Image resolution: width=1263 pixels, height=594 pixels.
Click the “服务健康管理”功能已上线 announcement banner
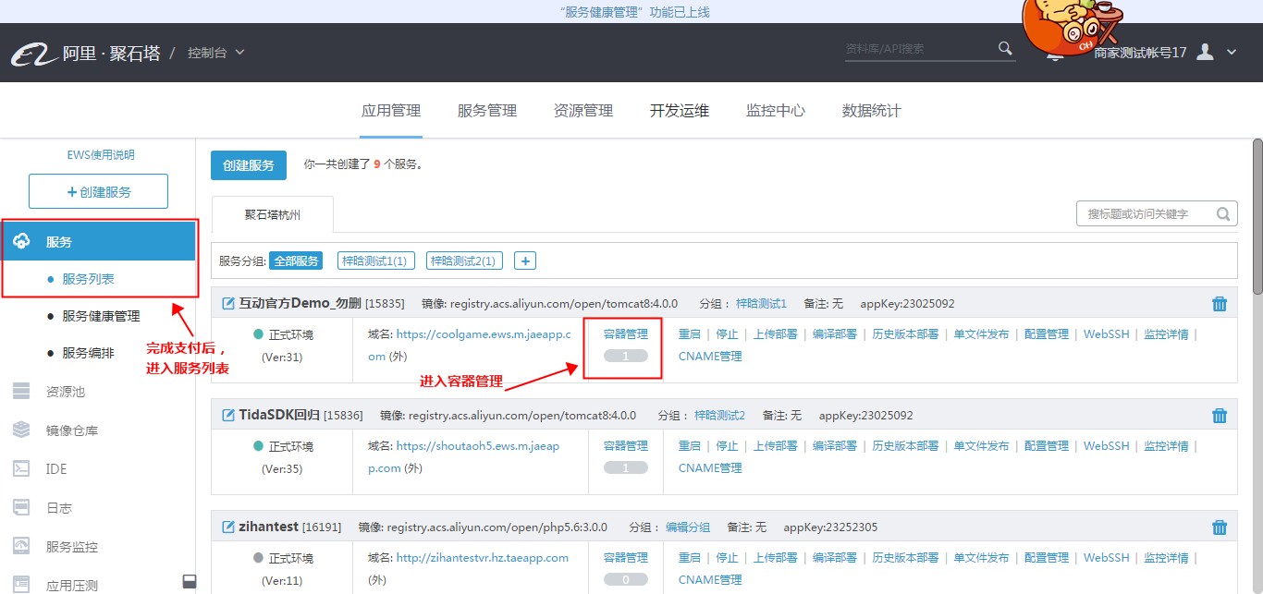pyautogui.click(x=635, y=12)
